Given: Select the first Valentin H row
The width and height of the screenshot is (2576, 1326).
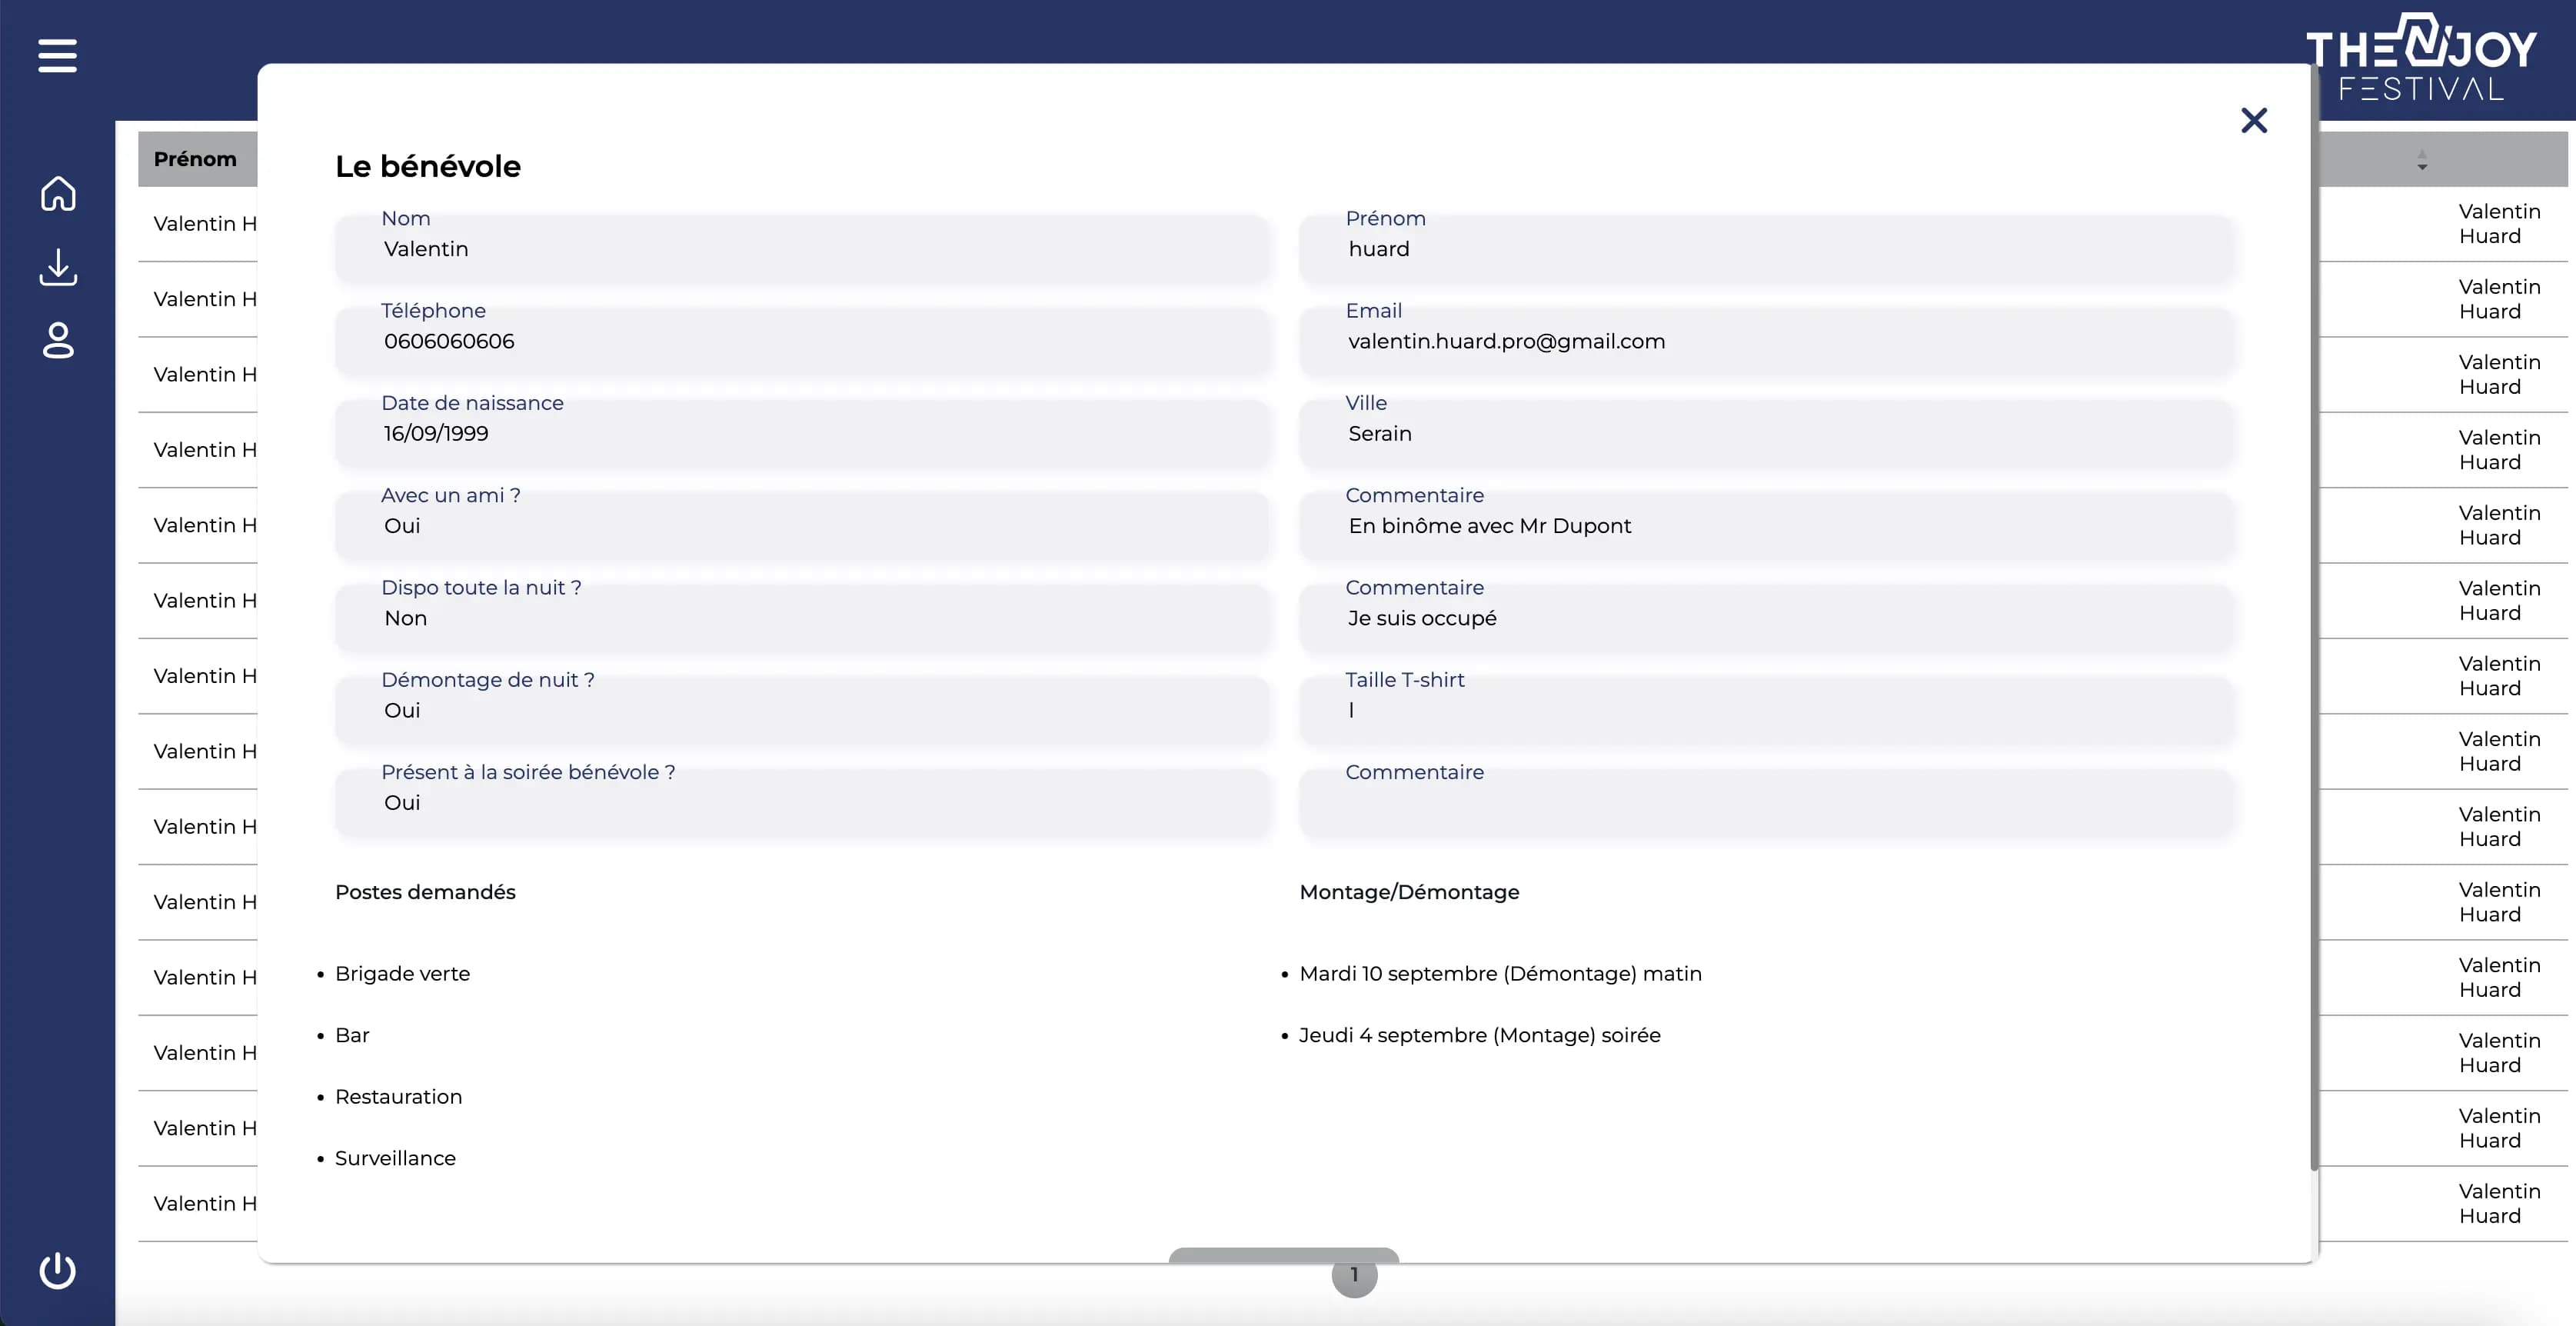Looking at the screenshot, I should (204, 224).
